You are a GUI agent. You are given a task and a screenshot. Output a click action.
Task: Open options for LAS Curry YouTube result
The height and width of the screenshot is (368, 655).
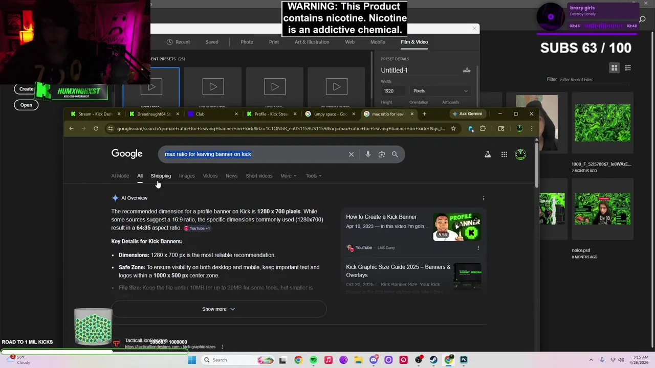click(x=478, y=248)
